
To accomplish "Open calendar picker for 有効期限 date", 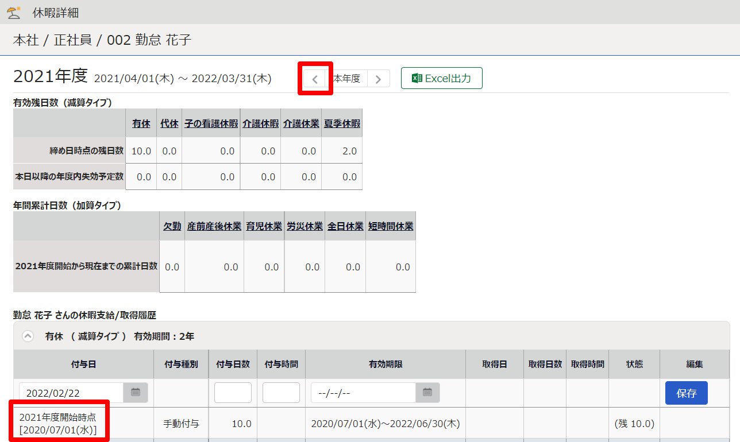I will tap(427, 393).
